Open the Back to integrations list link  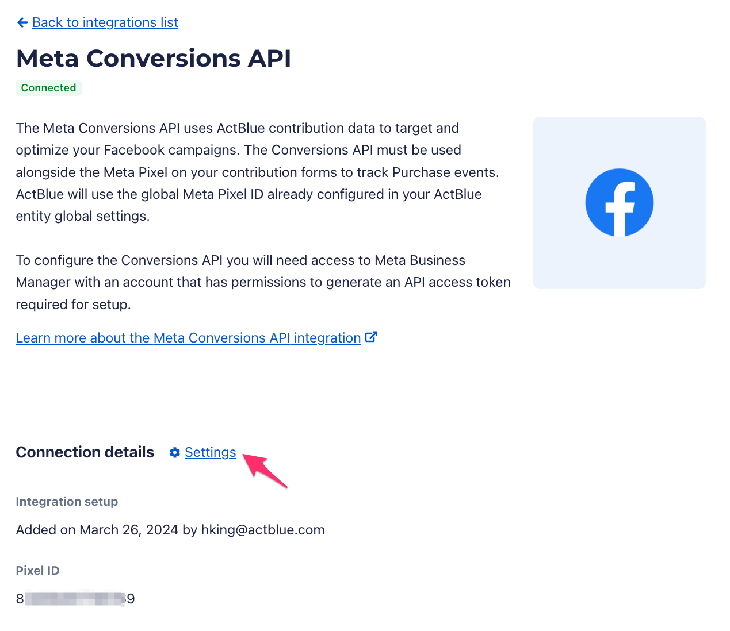pyautogui.click(x=105, y=22)
